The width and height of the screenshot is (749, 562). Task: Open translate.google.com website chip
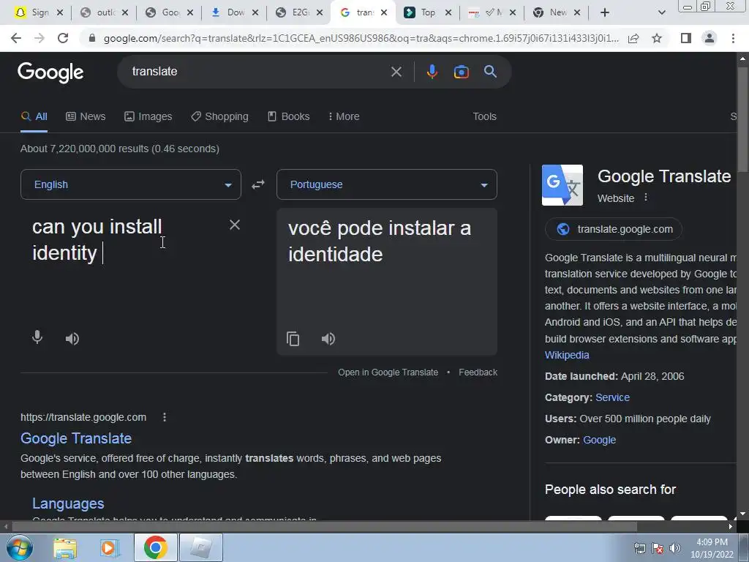pos(614,229)
